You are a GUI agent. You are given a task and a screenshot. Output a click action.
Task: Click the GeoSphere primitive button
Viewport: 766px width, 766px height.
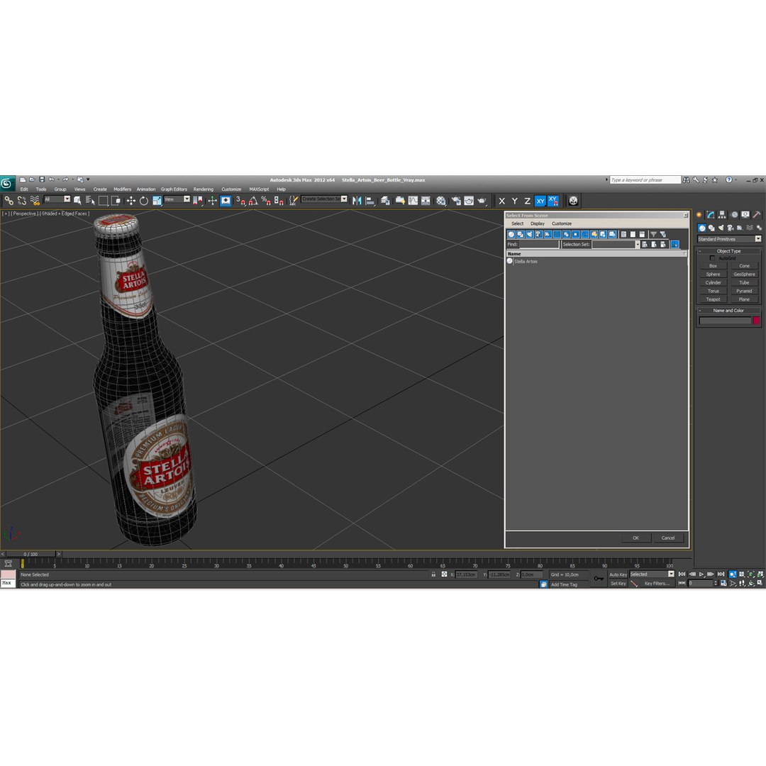[x=744, y=274]
